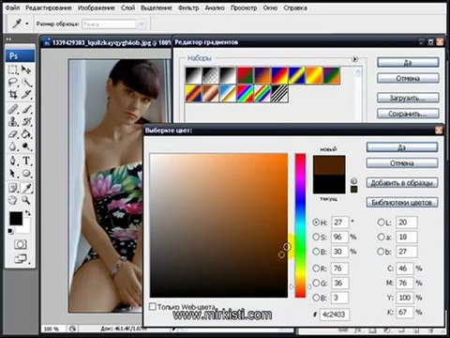Select the Magic Wand tool
Viewport: 450px width, 338px height.
click(x=26, y=83)
